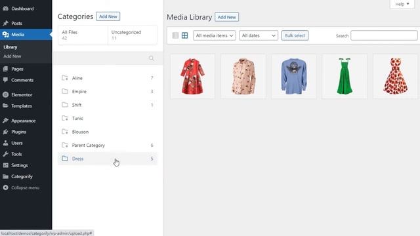Switch to list view icon
The height and width of the screenshot is (236, 420).
click(175, 35)
